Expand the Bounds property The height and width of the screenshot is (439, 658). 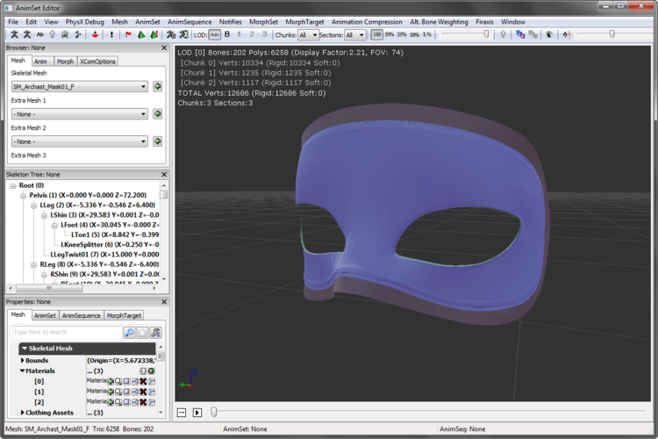[x=22, y=361]
